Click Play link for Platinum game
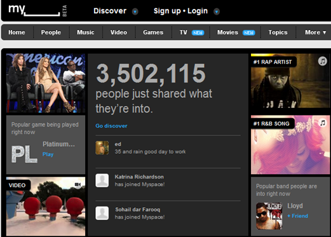 click(48, 154)
